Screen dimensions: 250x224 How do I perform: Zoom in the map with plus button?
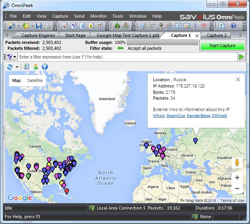click(x=237, y=177)
